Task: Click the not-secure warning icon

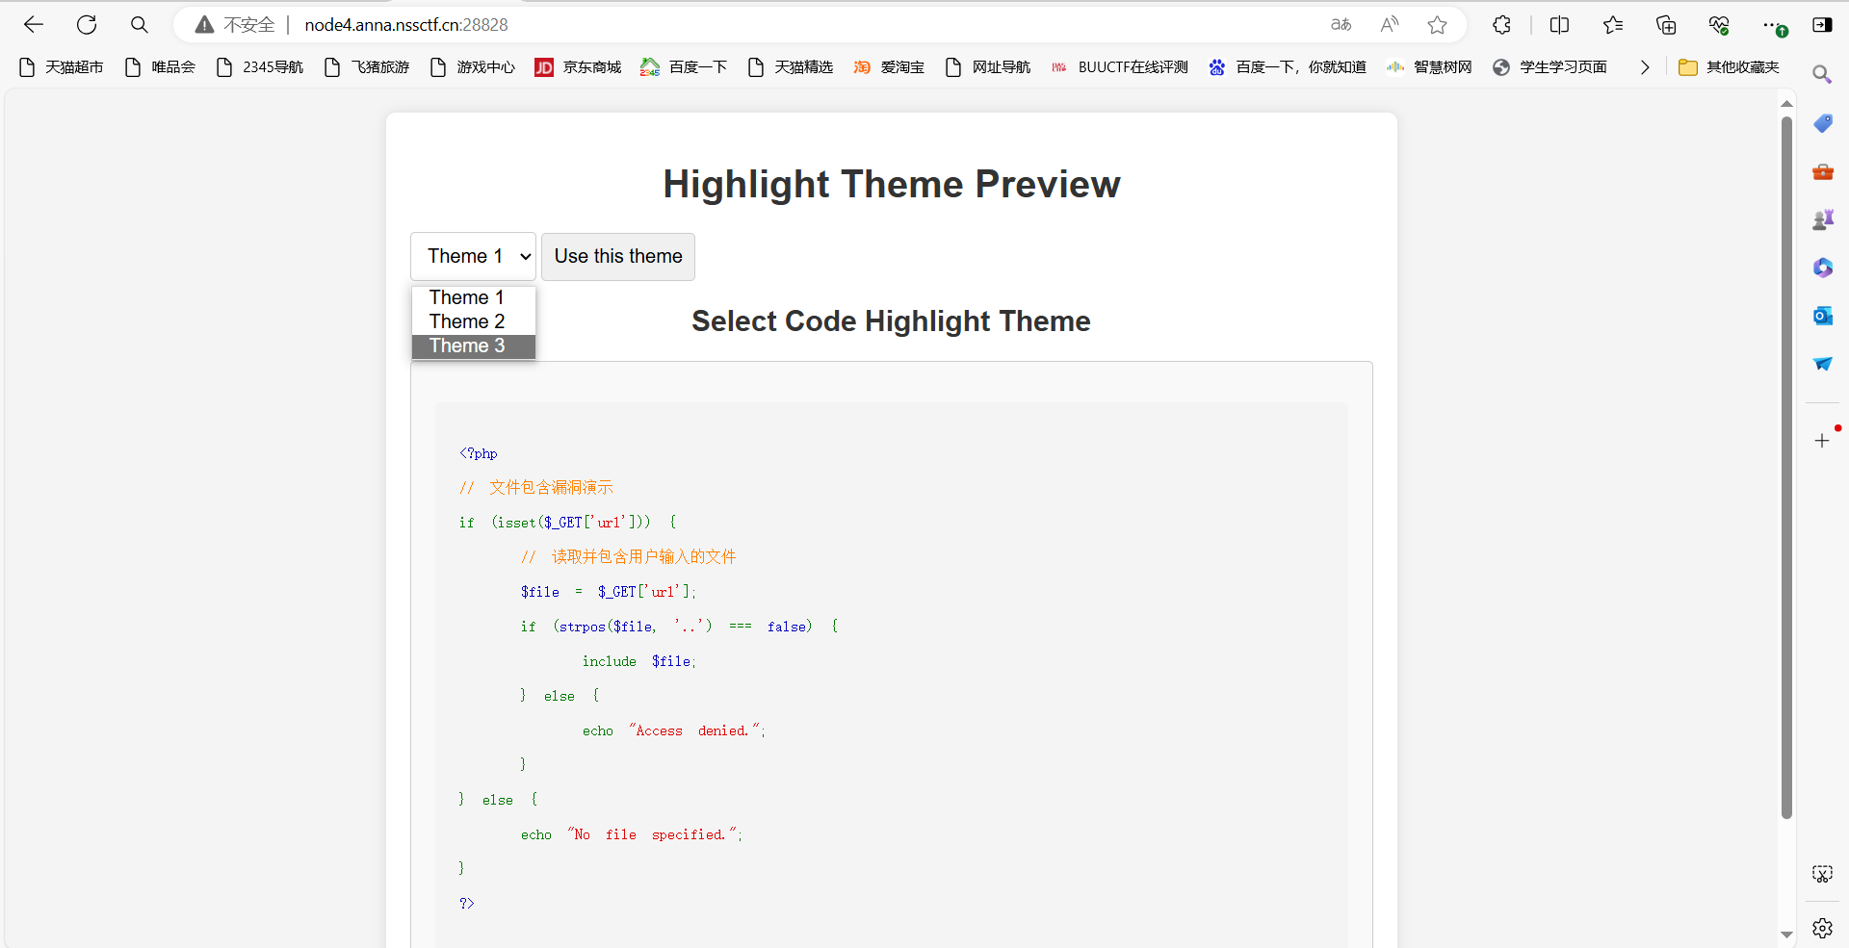Action: tap(204, 25)
